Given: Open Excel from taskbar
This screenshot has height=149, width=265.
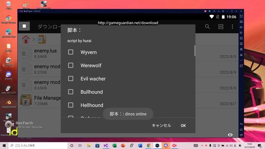Looking at the screenshot, I should (114, 145).
